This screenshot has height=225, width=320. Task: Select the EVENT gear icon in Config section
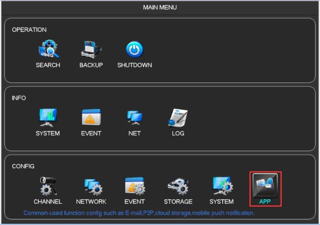pyautogui.click(x=134, y=186)
